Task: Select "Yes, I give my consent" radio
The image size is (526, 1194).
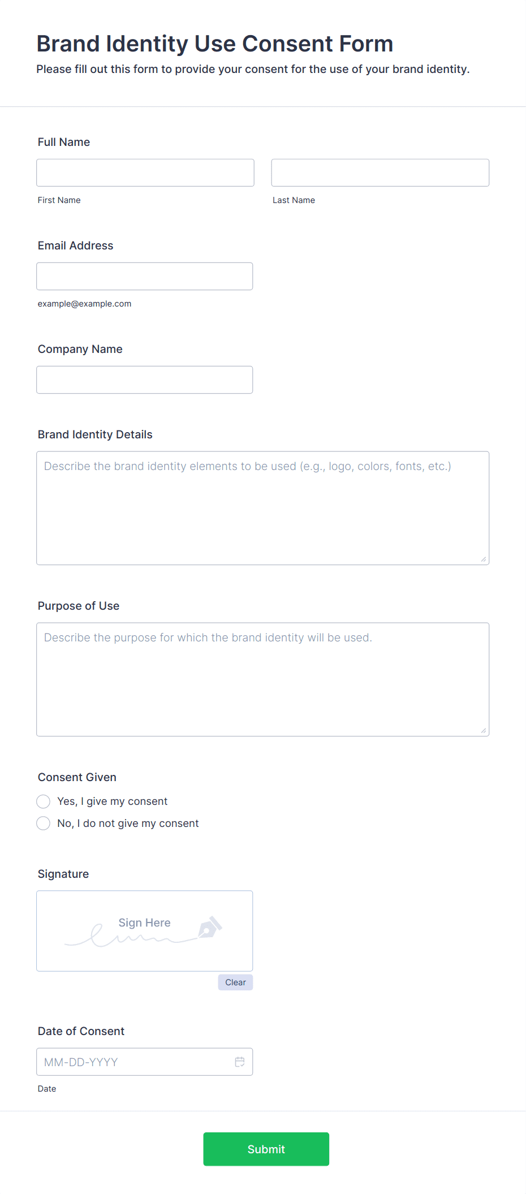Action: point(44,801)
